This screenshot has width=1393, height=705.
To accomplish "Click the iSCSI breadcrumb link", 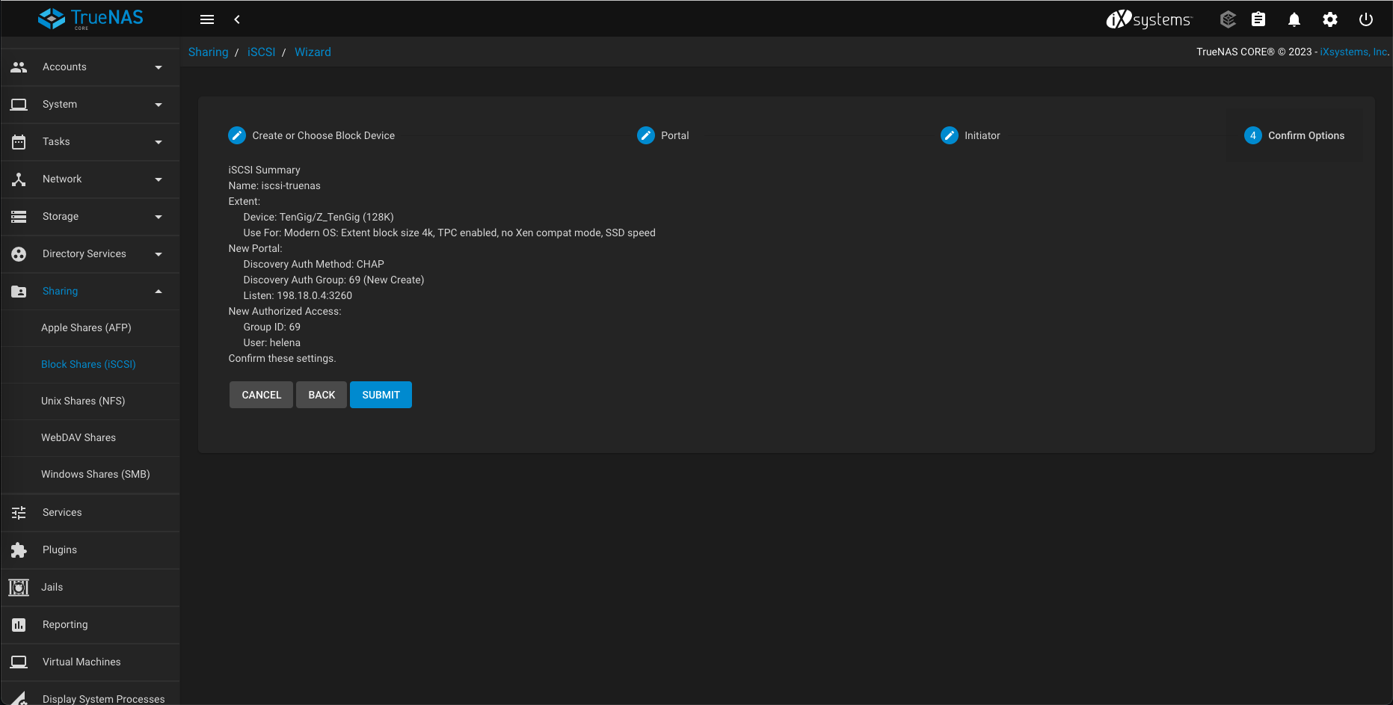I will (x=261, y=52).
